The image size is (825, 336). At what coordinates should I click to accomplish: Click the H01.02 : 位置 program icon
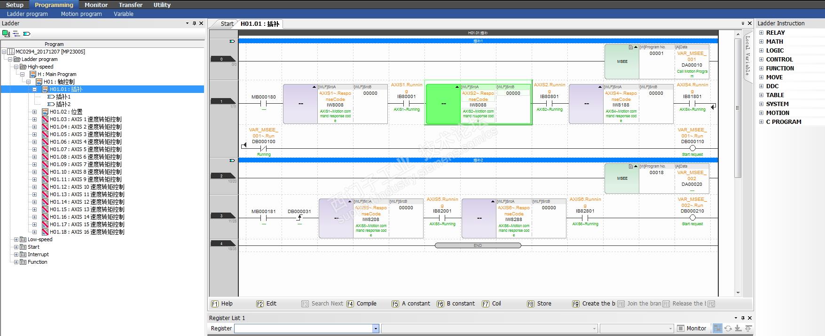[x=45, y=112]
